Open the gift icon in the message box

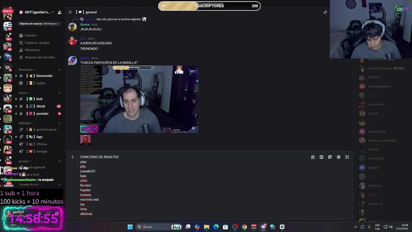coord(313,157)
